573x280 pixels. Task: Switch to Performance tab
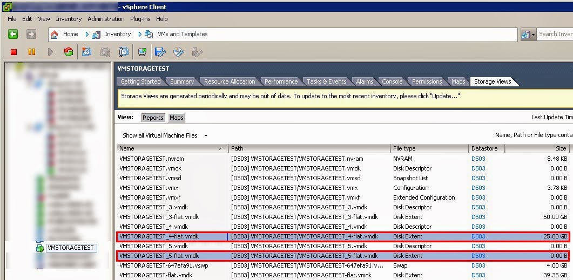(x=281, y=81)
